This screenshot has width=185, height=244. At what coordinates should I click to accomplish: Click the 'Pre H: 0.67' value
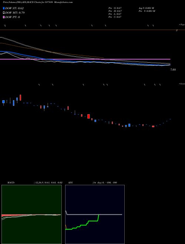pyautogui.click(x=115, y=11)
